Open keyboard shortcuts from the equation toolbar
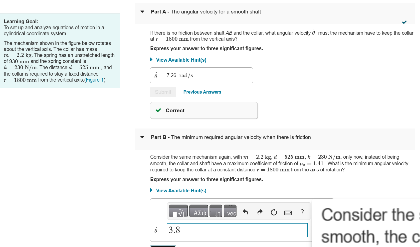420x247 pixels. [x=287, y=212]
